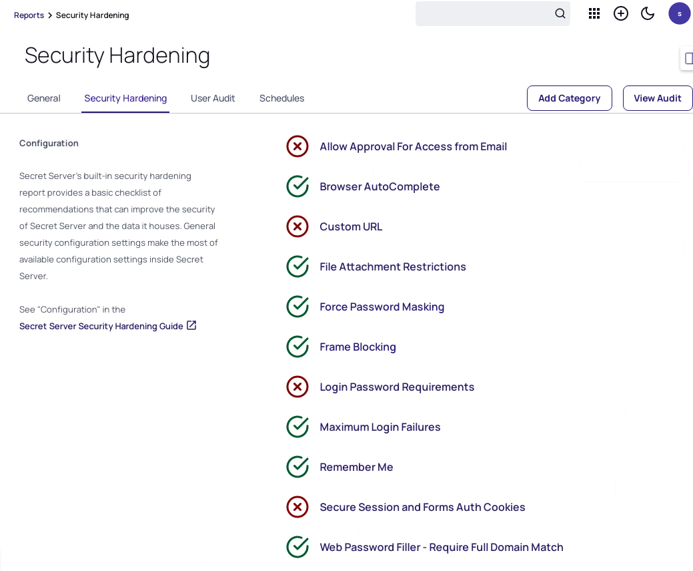Click pass checkmark beside Remember Me

(x=297, y=467)
